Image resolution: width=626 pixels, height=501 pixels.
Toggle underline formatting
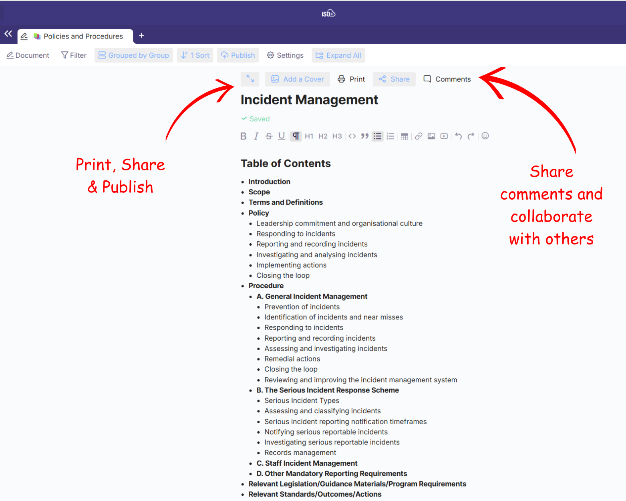point(282,136)
